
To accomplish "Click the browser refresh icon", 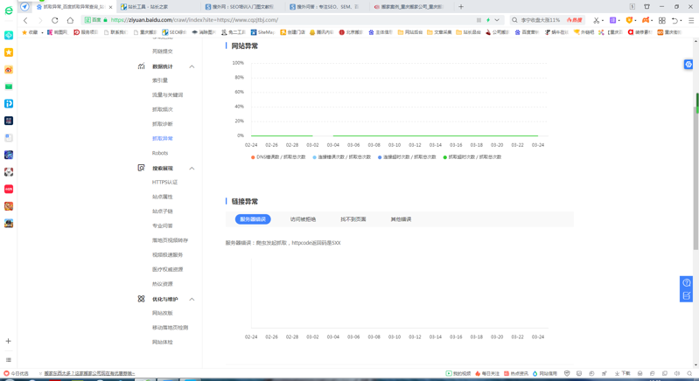I will tap(55, 20).
